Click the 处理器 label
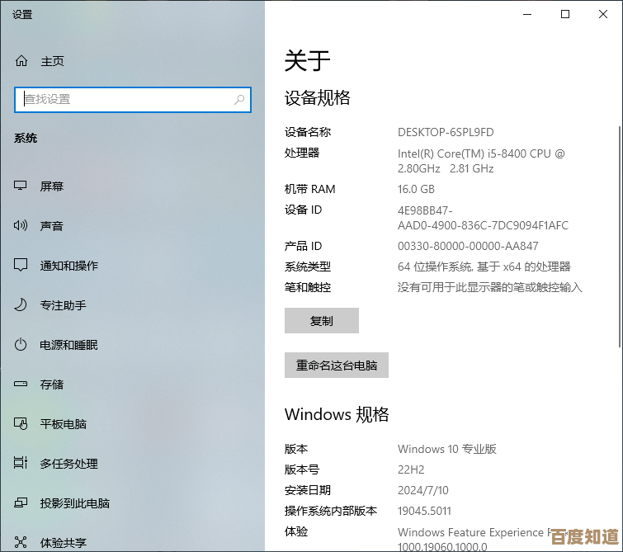The height and width of the screenshot is (552, 623). pos(302,153)
